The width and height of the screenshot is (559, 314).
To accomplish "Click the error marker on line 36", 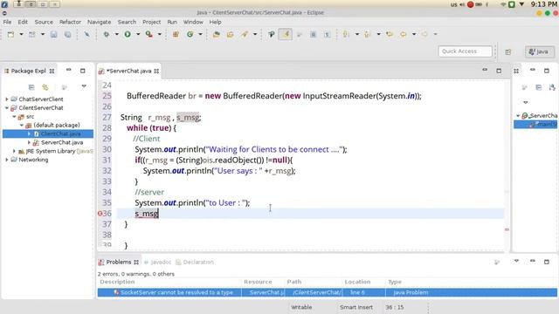I will click(100, 214).
